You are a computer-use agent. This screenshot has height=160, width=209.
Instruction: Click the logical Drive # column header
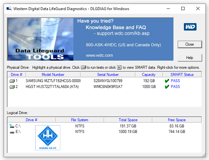pyautogui.click(x=31, y=120)
